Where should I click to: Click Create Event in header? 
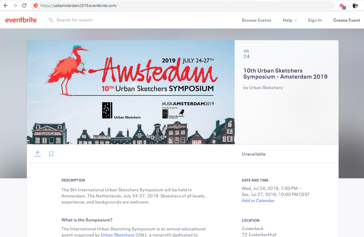pyautogui.click(x=347, y=20)
